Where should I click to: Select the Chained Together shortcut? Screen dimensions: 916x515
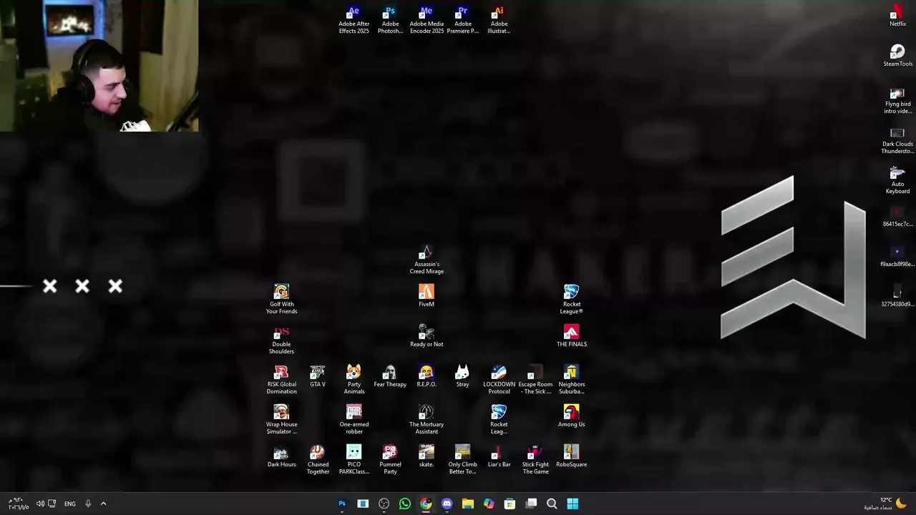pos(318,461)
